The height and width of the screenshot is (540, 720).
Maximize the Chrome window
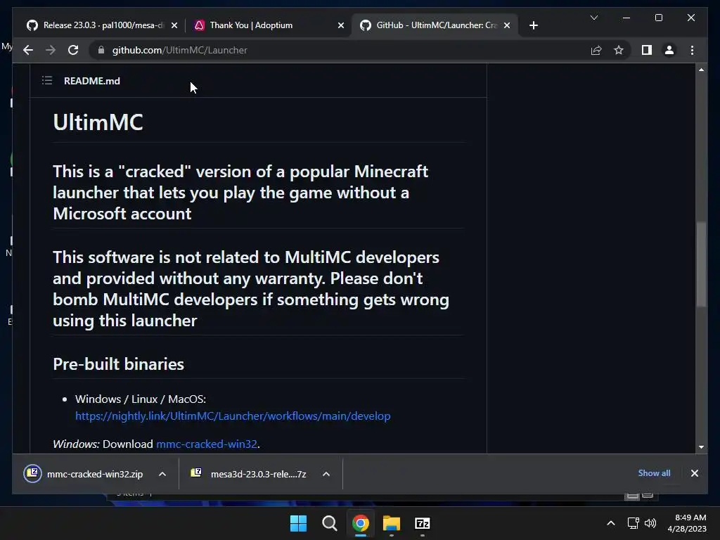coord(658,18)
